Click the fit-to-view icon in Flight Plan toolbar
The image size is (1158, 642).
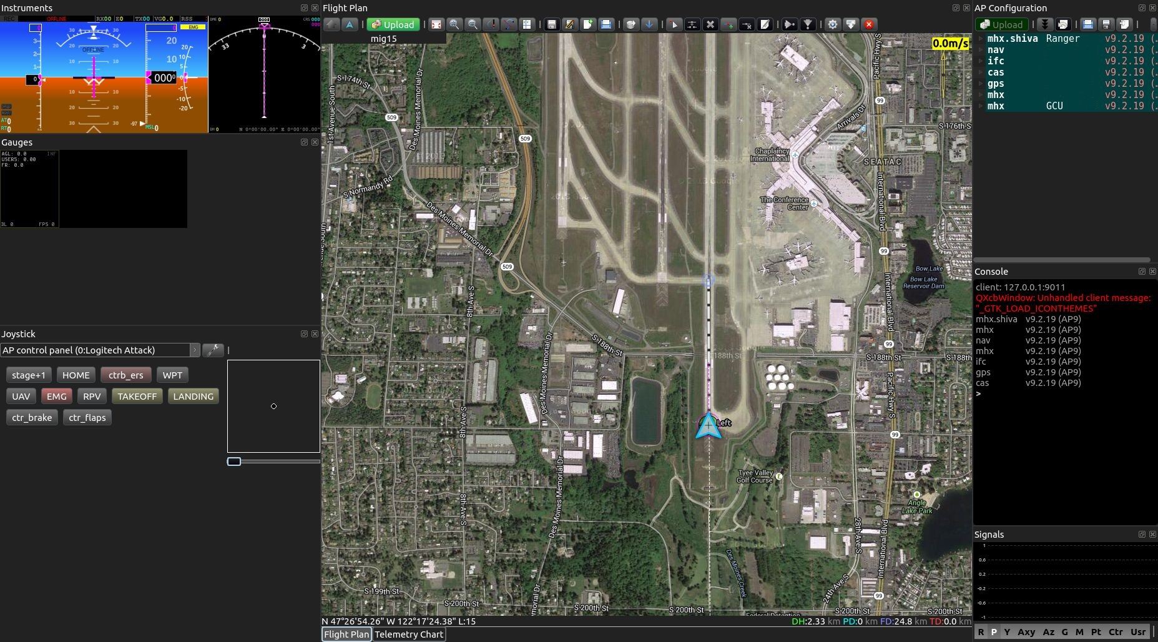(436, 24)
